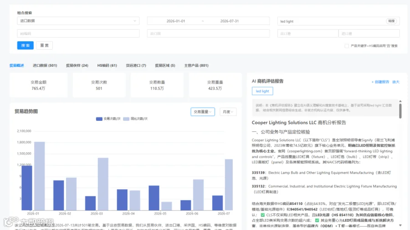Enable keyword plus HS code 'and' search checkbox
The height and width of the screenshot is (230, 410).
tap(347, 46)
